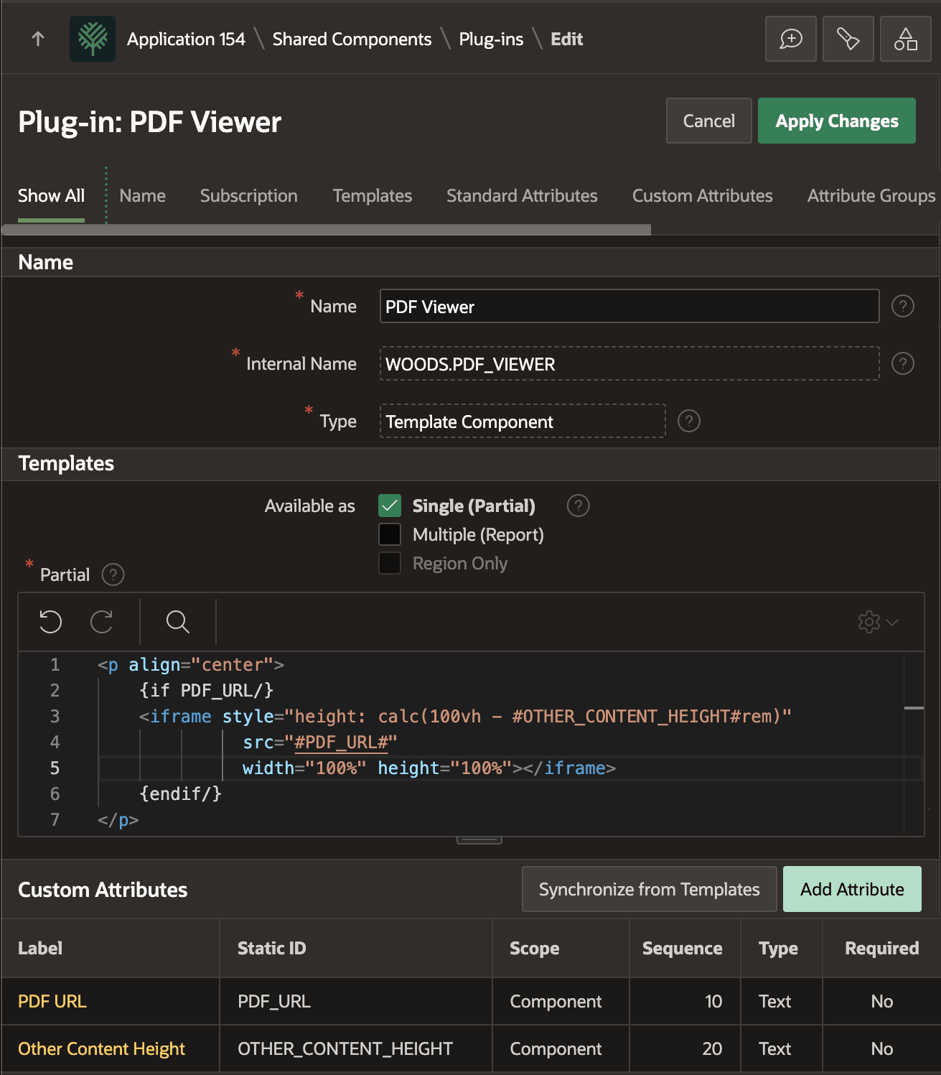This screenshot has height=1075, width=941.
Task: Switch to Show All tab
Action: (x=51, y=196)
